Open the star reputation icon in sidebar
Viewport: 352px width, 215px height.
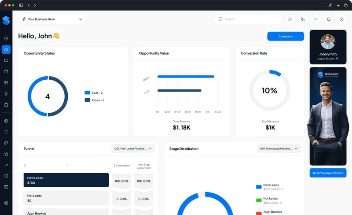pyautogui.click(x=6, y=154)
